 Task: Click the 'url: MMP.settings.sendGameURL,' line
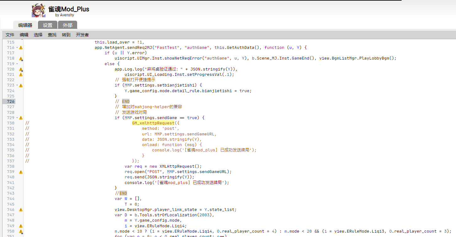179,134
